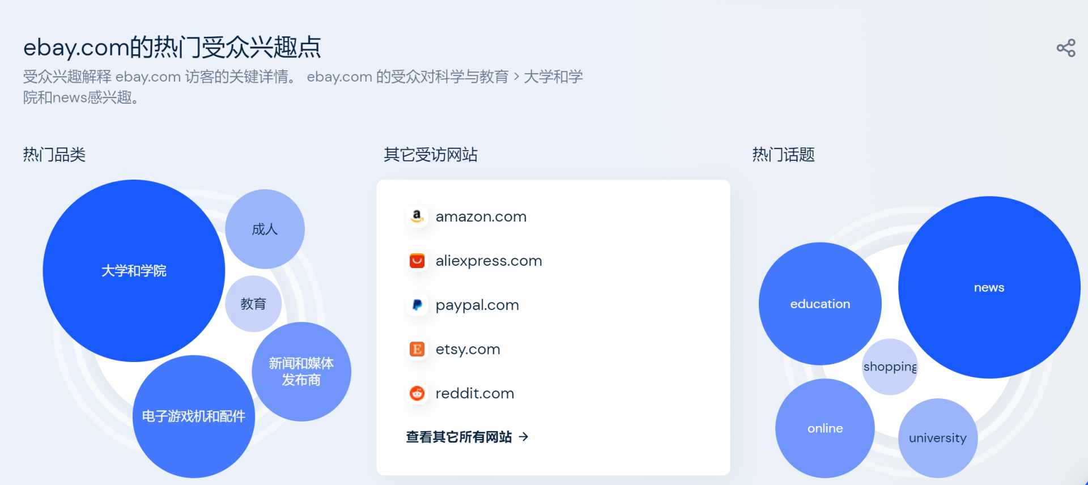Open the amazon.com link
The image size is (1088, 485).
tap(481, 216)
